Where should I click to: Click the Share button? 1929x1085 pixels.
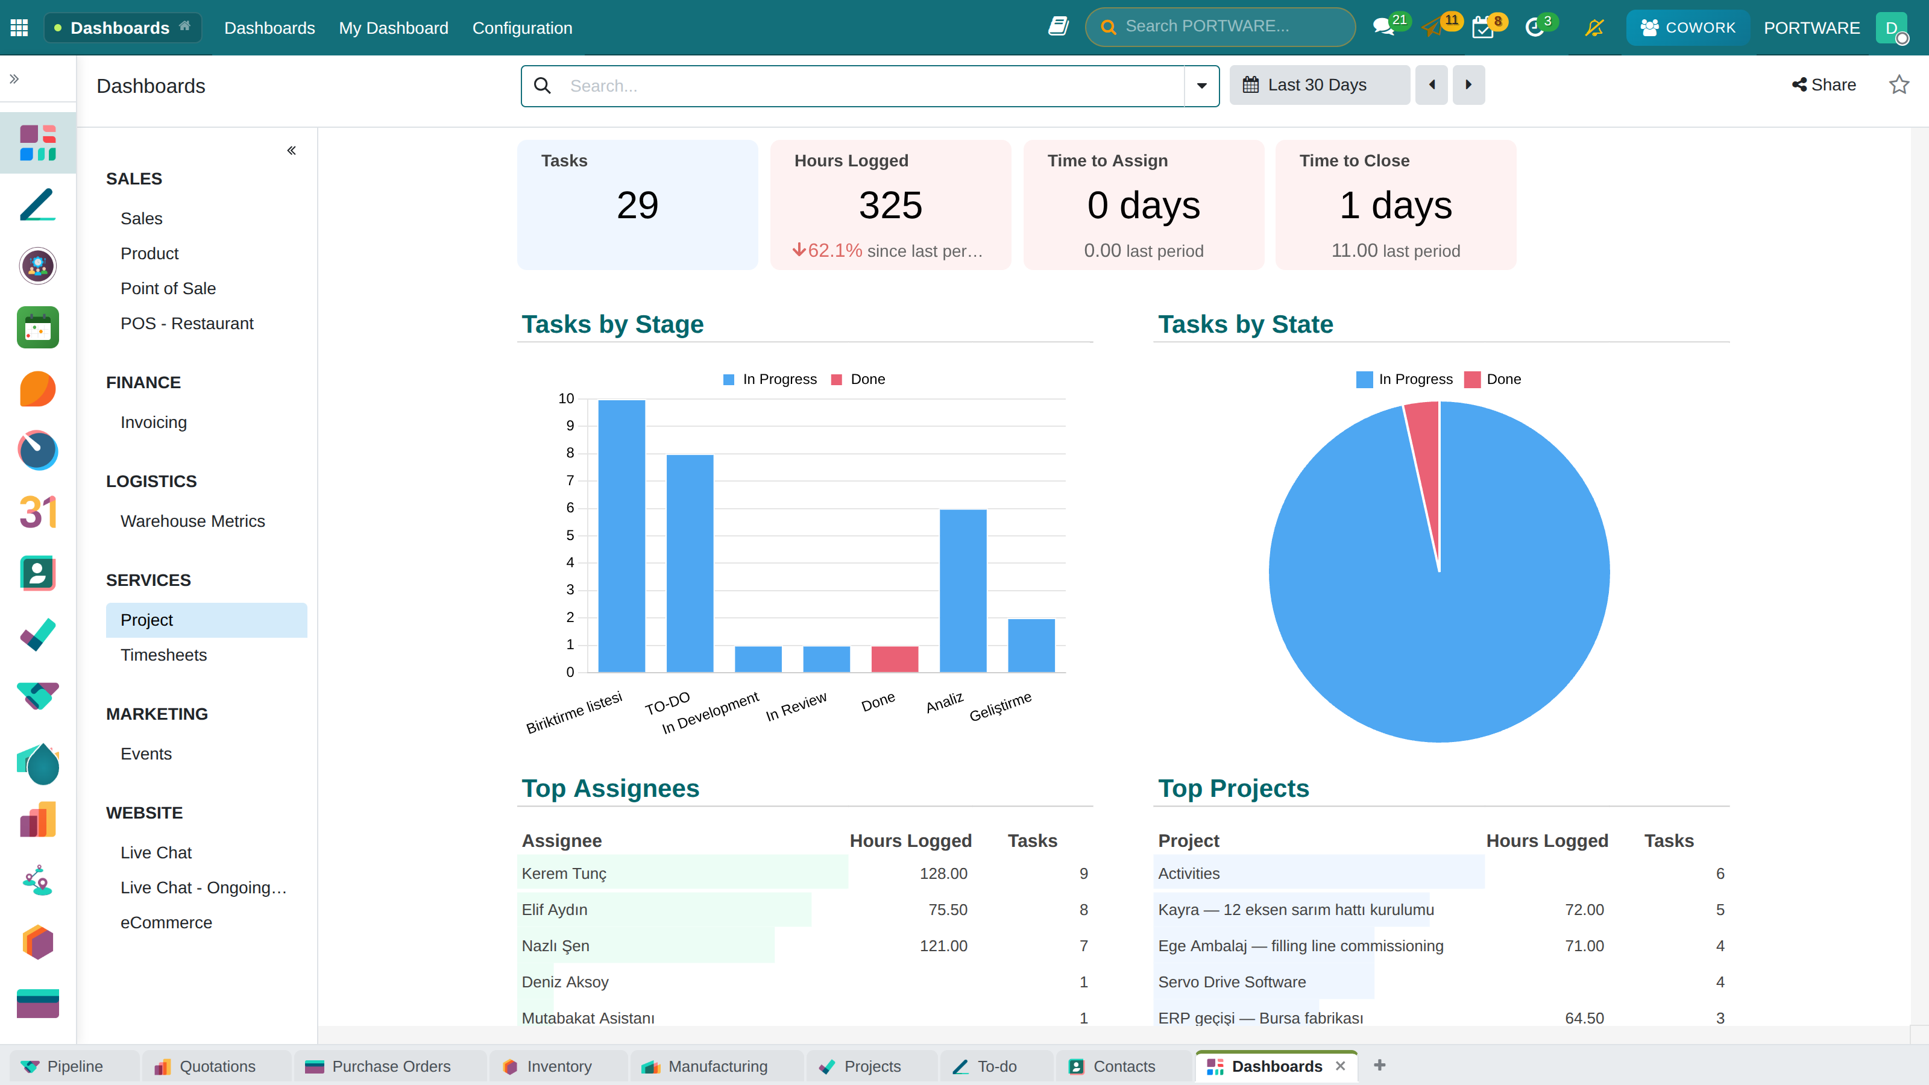(x=1824, y=84)
